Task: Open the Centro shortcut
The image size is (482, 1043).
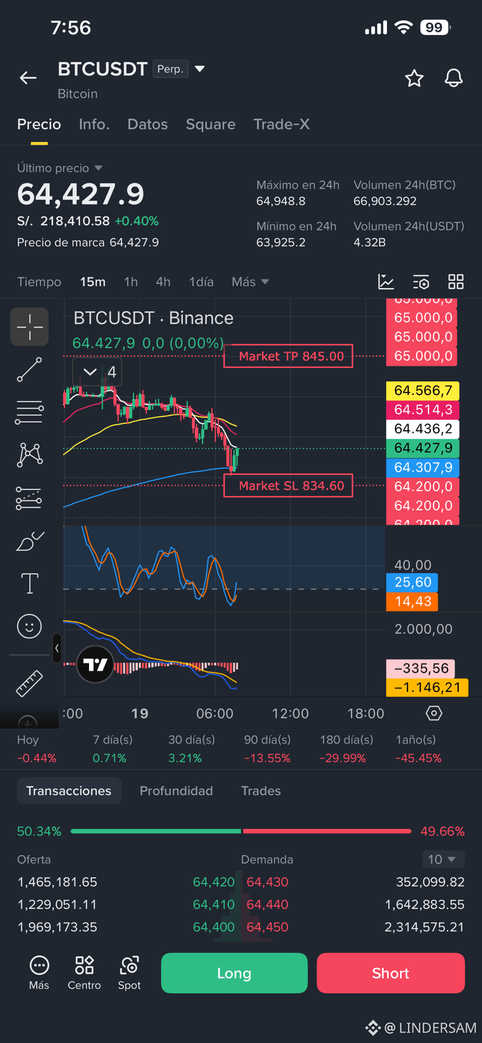Action: click(84, 973)
